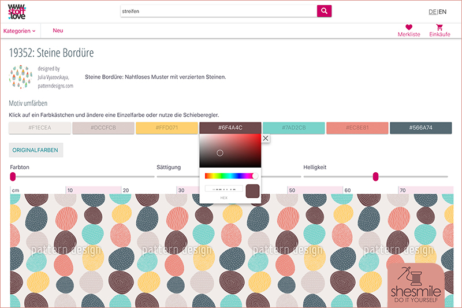The height and width of the screenshot is (308, 462).
Task: Click the 70 cm ruler mark
Action: [x=403, y=190]
